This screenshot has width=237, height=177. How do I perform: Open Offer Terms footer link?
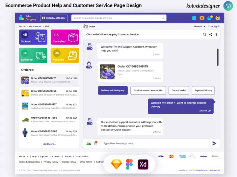[x=86, y=162]
